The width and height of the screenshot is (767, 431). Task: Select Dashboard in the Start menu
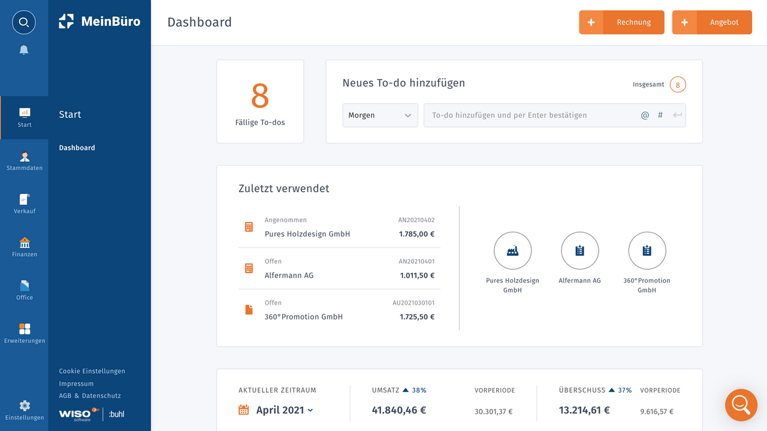77,147
